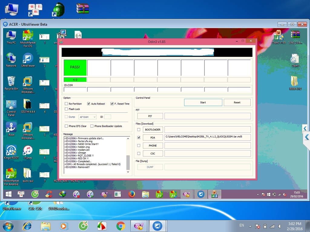Tick the Phone EFS Clear checkbox
310x232 pixels.
pos(66,126)
